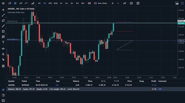Sort positions by Type column
Screen dimensions: 185x103
coord(58,81)
